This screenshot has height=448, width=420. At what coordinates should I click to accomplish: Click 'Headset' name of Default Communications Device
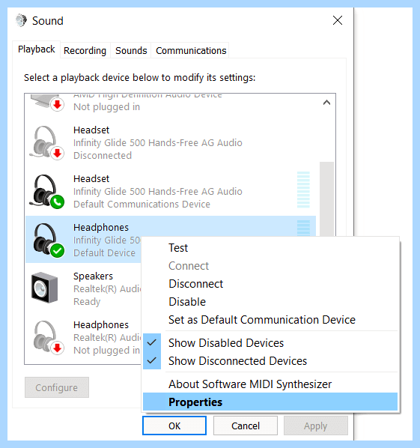click(x=91, y=178)
